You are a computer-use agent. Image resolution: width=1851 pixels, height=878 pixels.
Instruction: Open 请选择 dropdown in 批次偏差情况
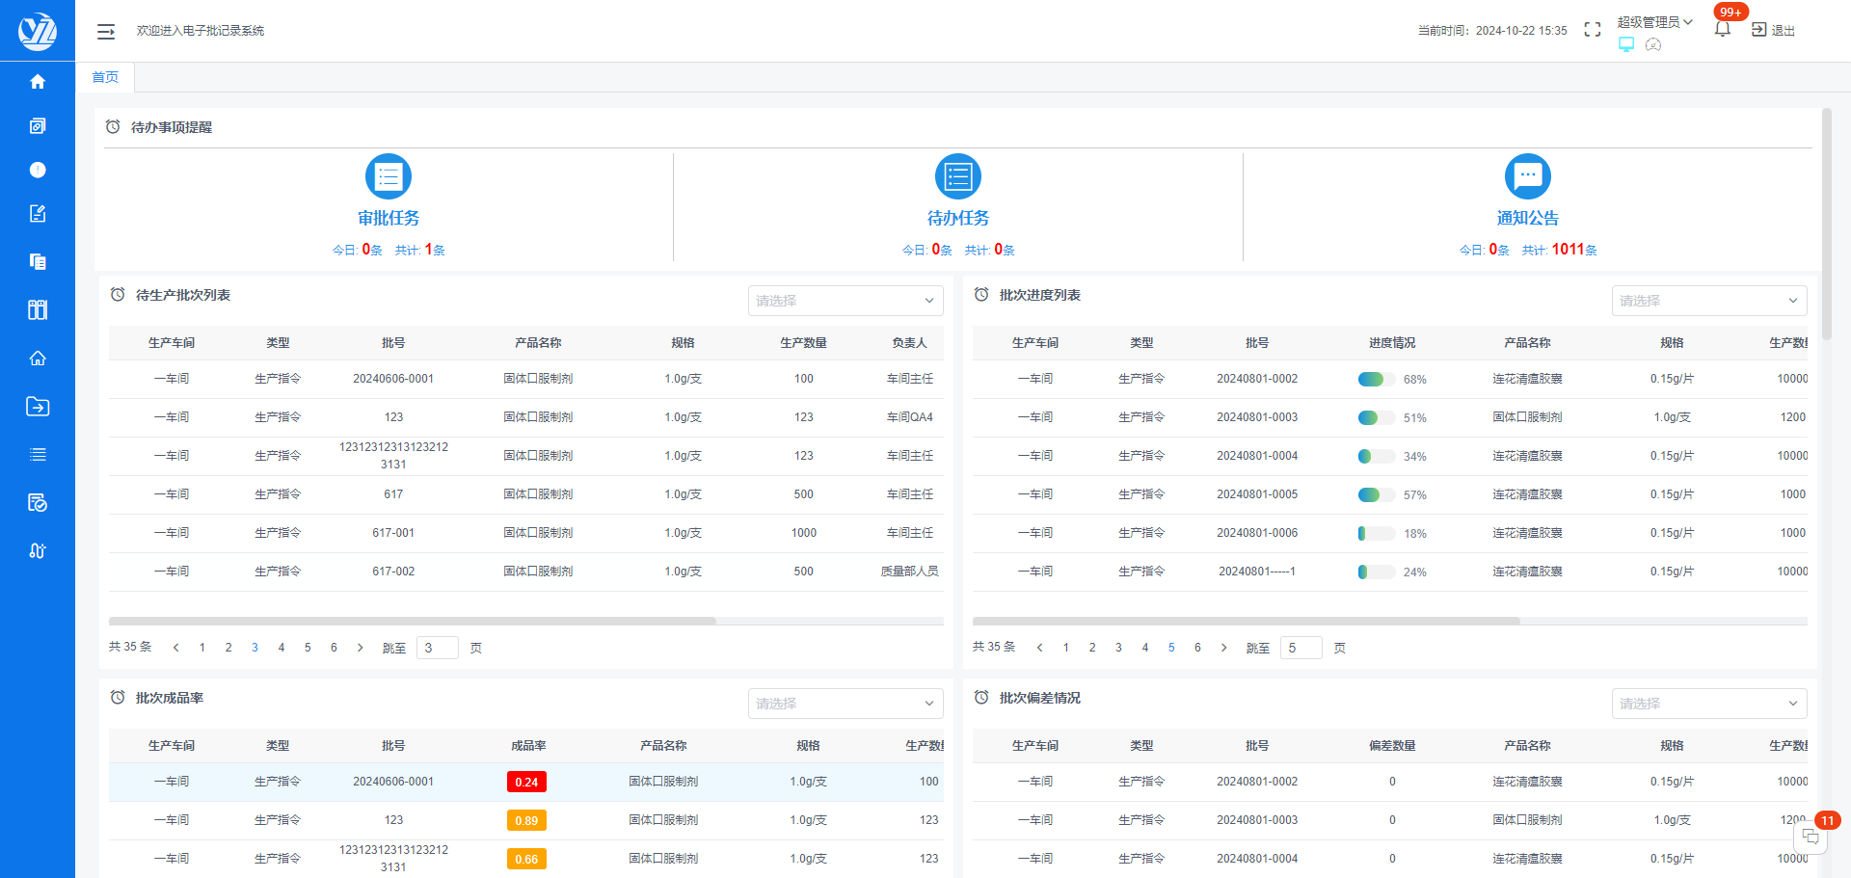[1709, 704]
